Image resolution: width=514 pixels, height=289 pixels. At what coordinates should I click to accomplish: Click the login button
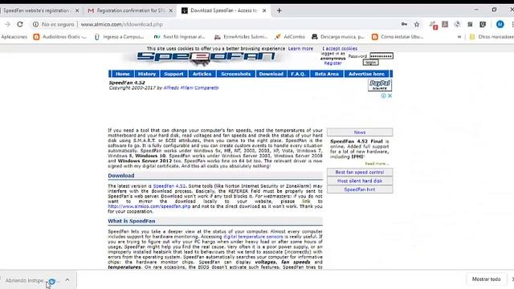(371, 63)
